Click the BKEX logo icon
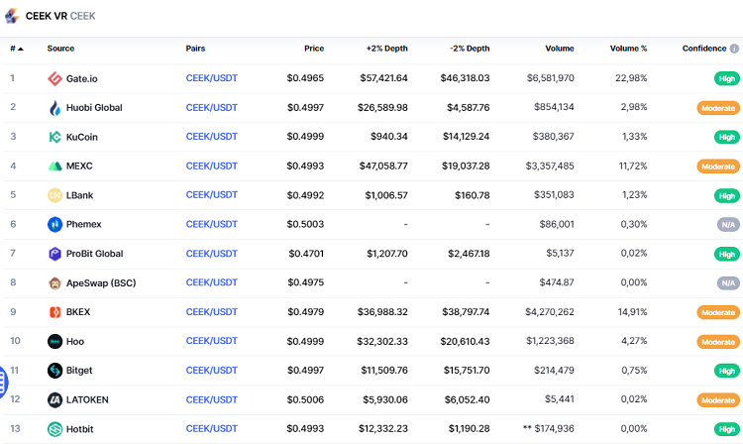 click(x=55, y=312)
